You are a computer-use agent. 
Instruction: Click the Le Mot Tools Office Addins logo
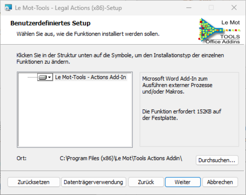coord(219,30)
